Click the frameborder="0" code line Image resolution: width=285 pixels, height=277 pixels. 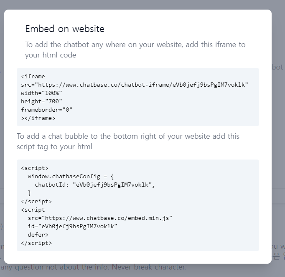click(47, 110)
